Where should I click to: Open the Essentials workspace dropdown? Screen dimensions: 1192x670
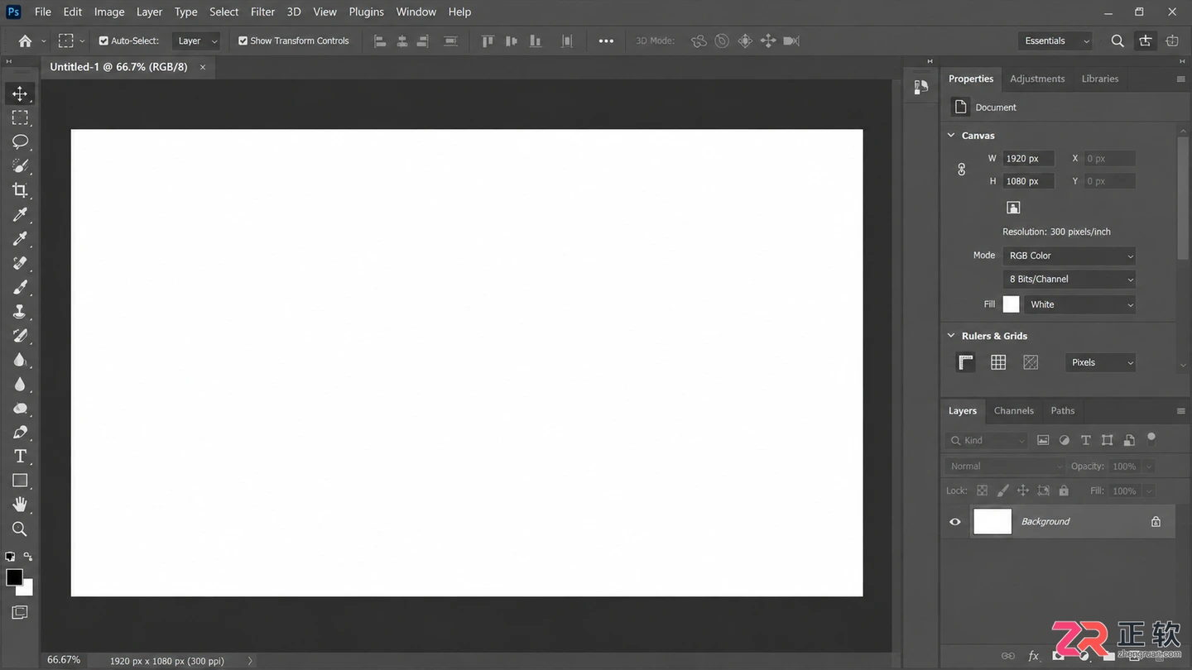(x=1055, y=41)
